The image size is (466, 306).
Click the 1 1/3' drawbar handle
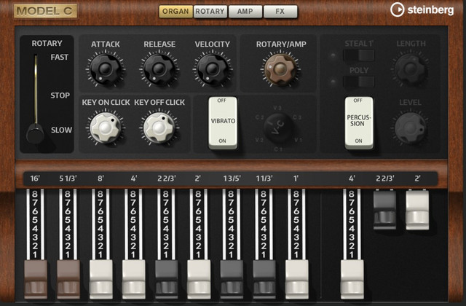(264, 279)
